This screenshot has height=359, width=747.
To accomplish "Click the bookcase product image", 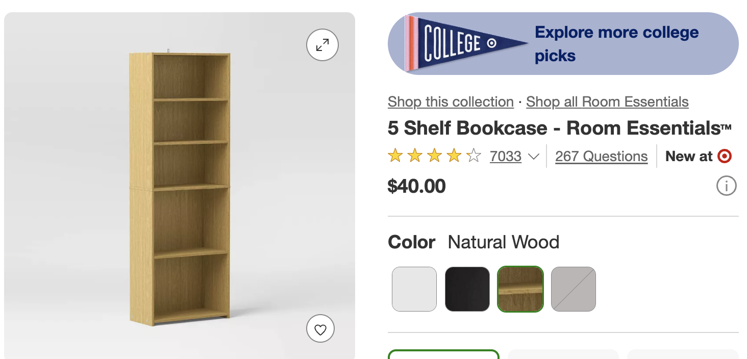I will [x=179, y=189].
